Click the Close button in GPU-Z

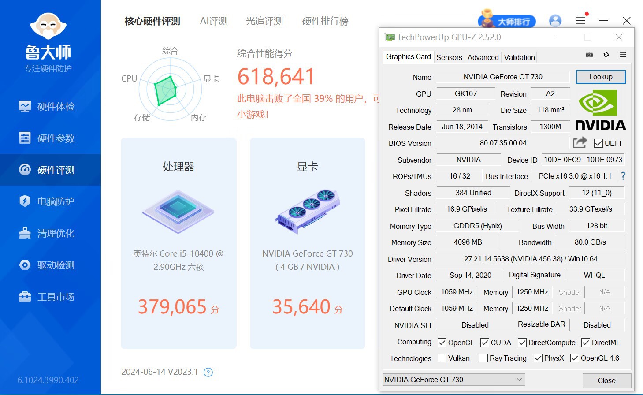(x=606, y=380)
